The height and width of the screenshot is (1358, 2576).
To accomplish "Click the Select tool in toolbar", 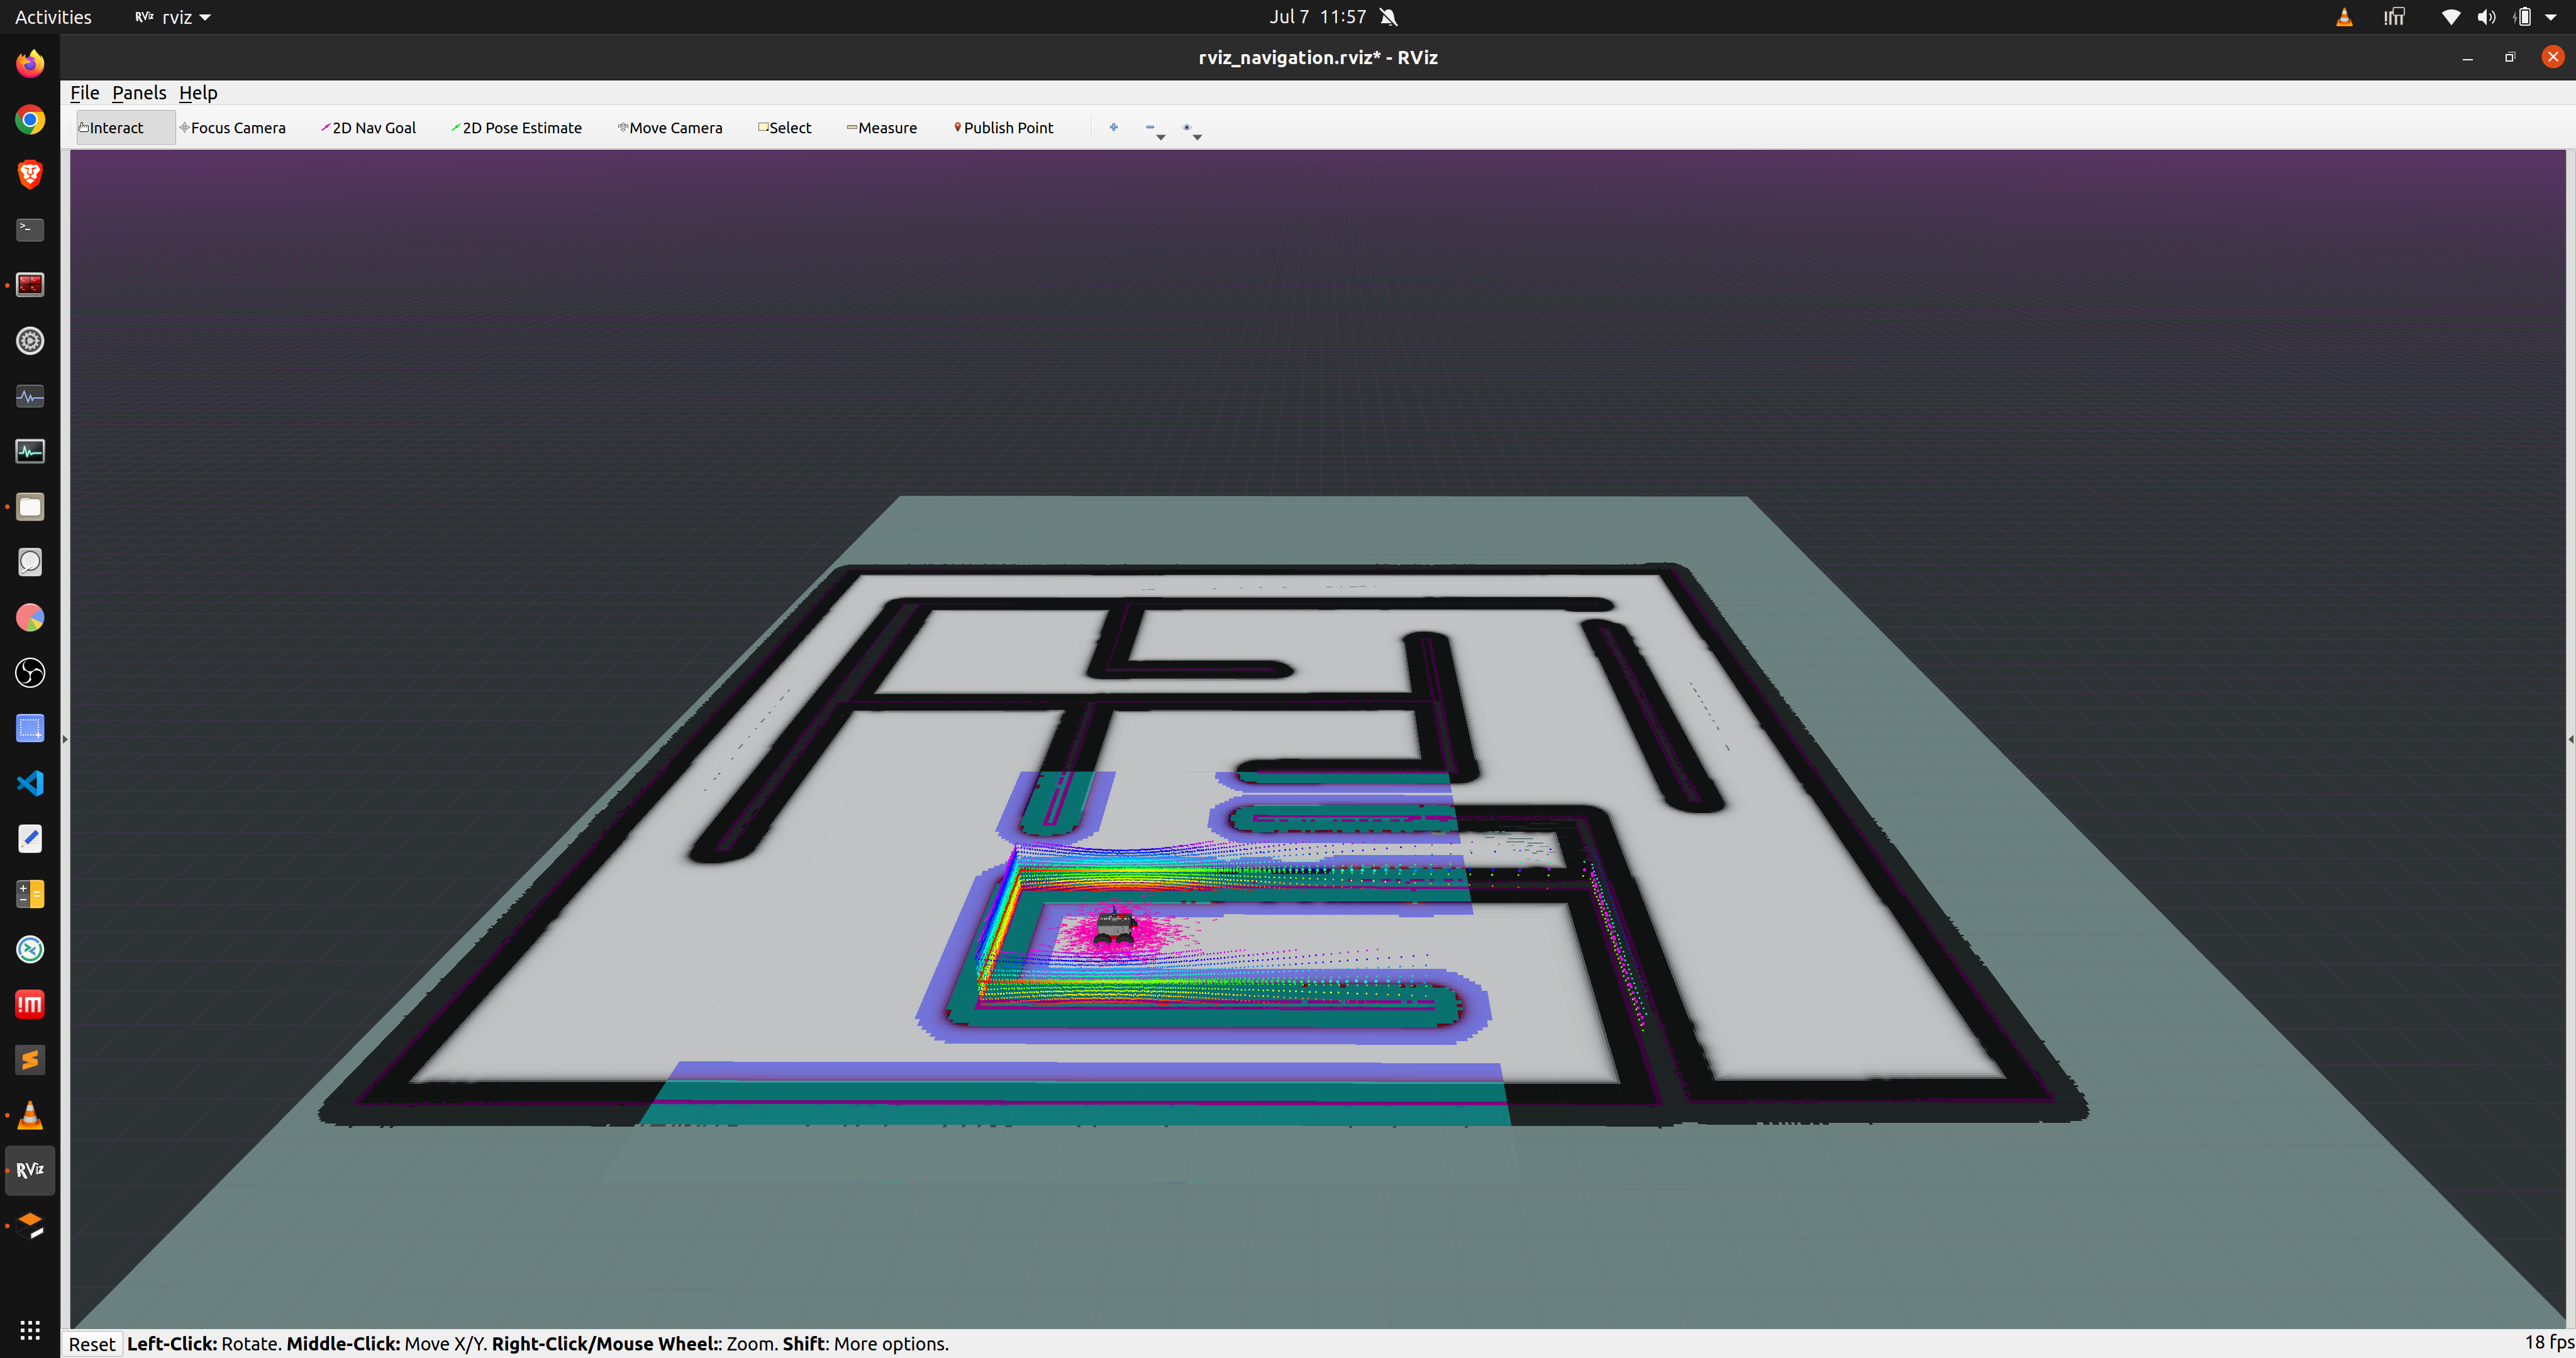I will click(785, 128).
